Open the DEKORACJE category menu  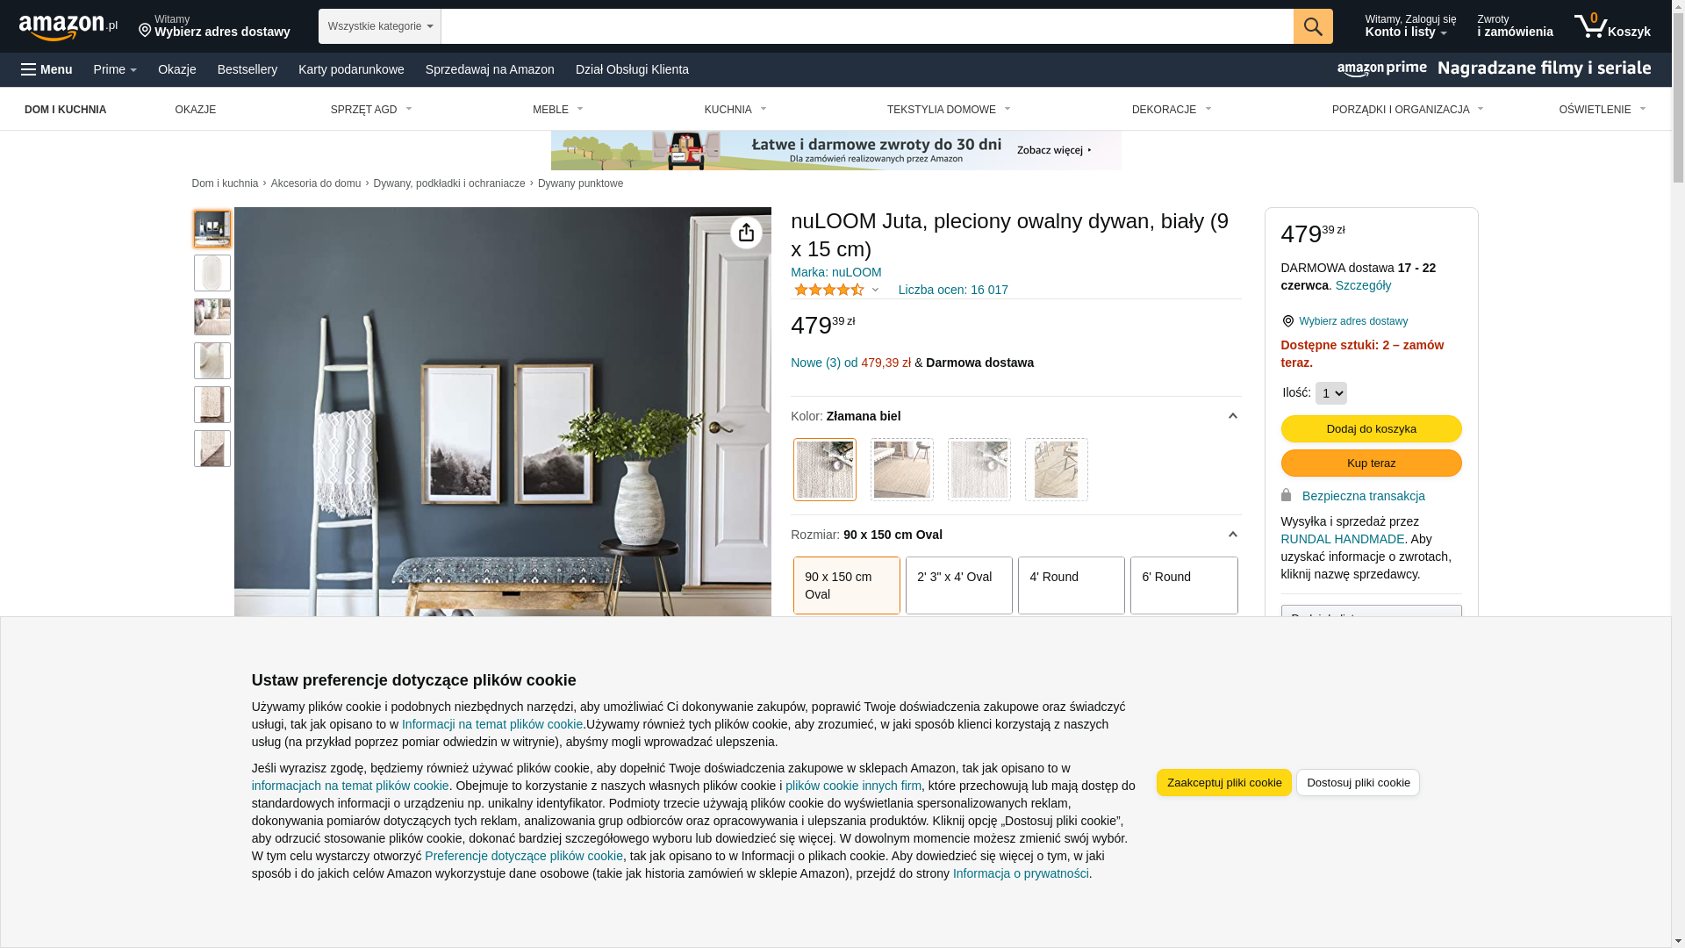[x=1172, y=110]
